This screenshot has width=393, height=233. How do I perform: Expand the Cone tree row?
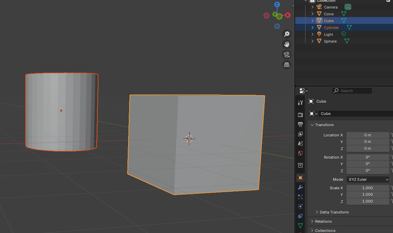[312, 14]
